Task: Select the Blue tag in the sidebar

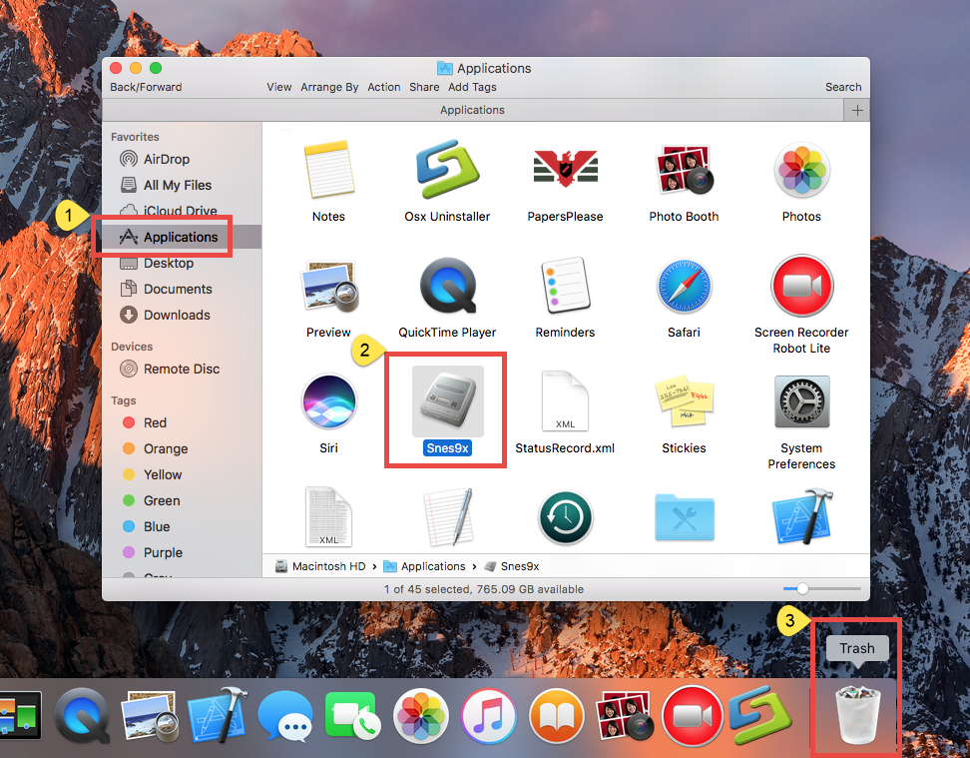Action: tap(159, 526)
